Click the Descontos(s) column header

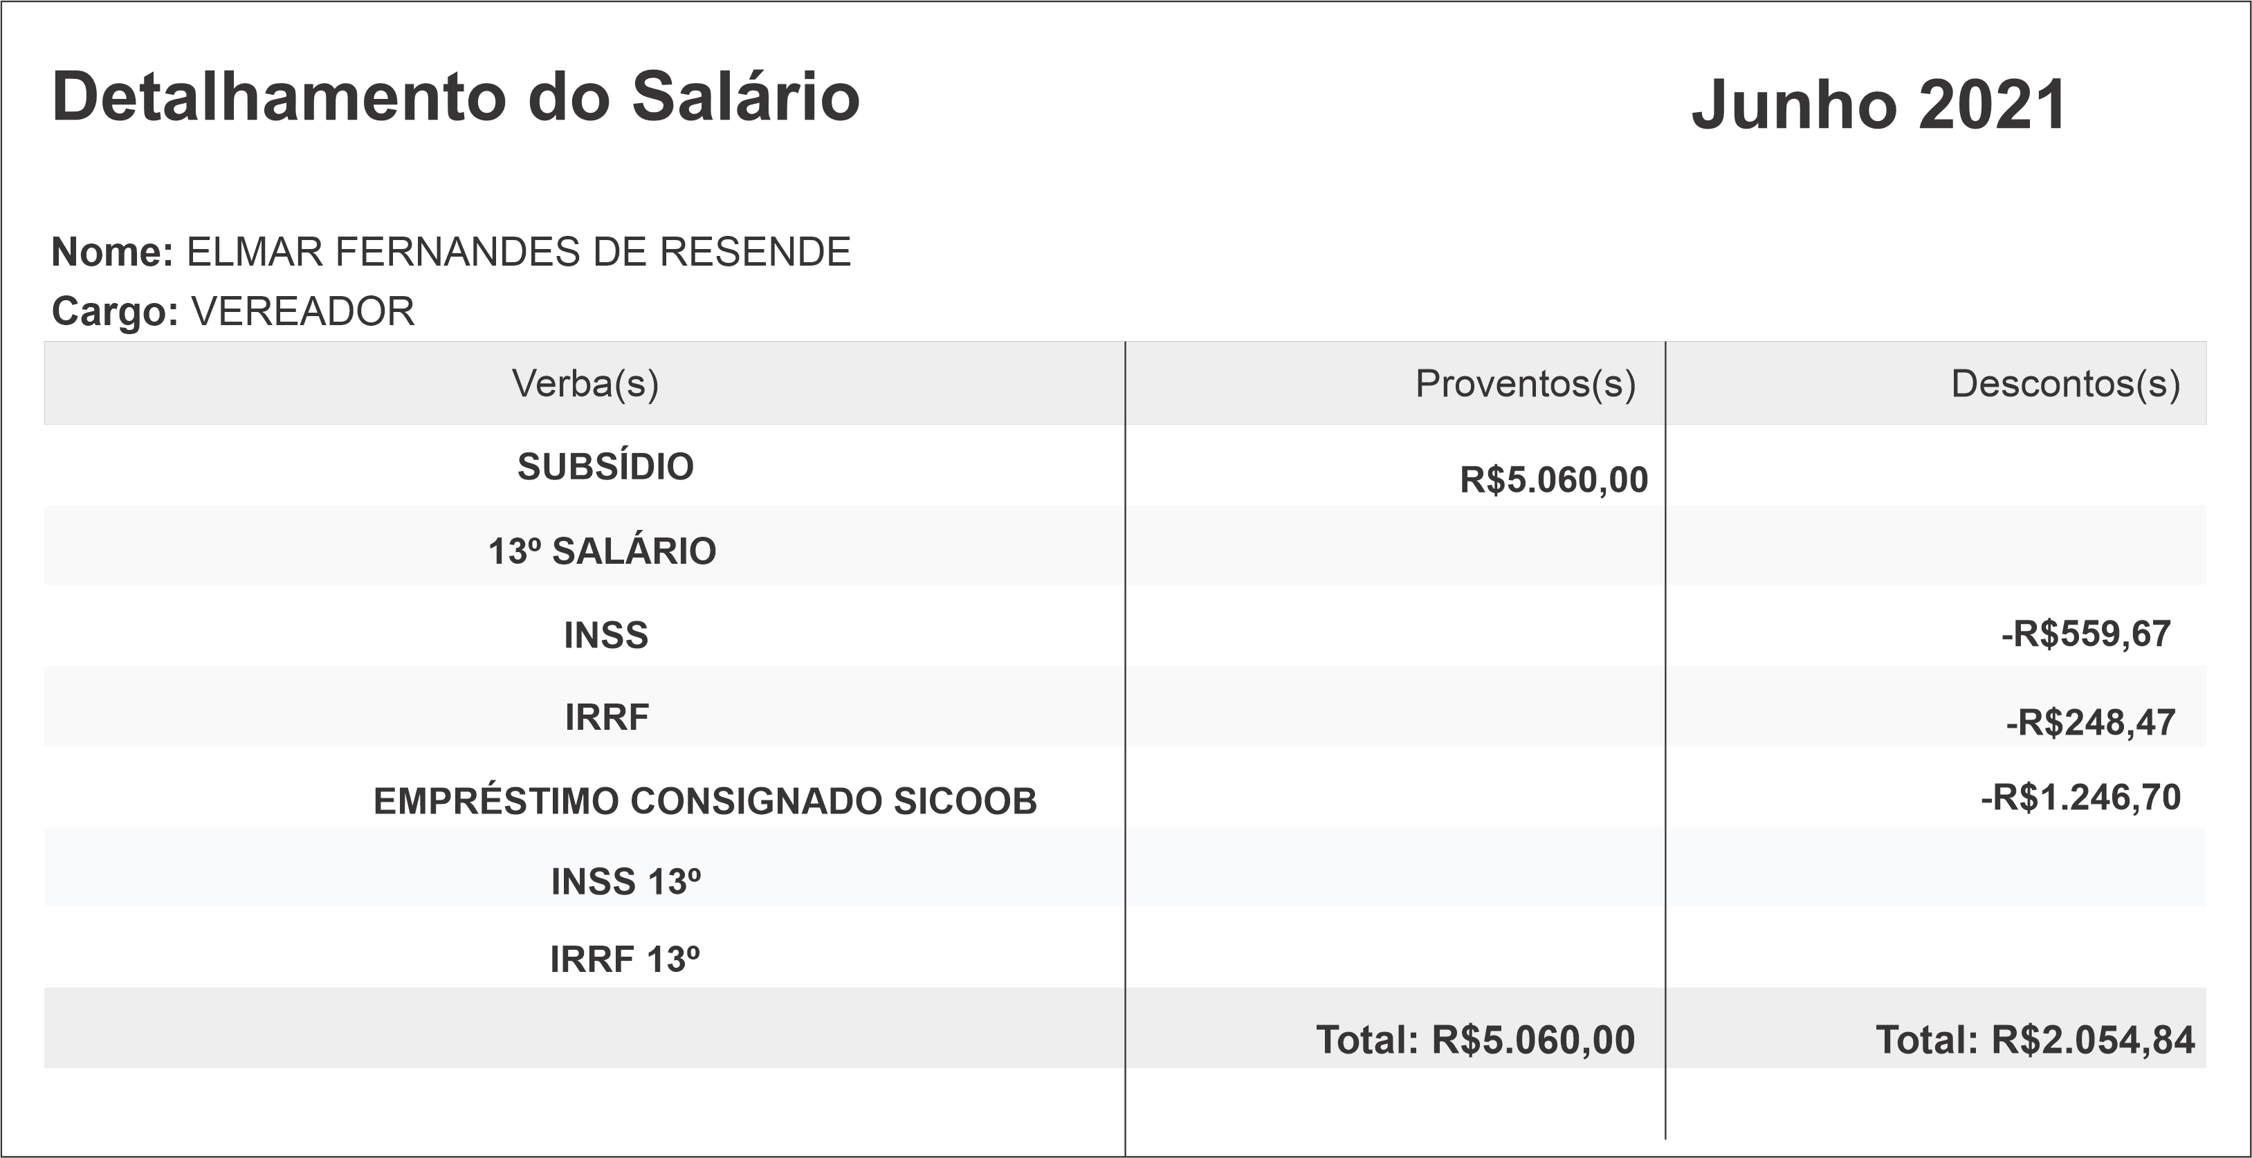tap(2065, 384)
